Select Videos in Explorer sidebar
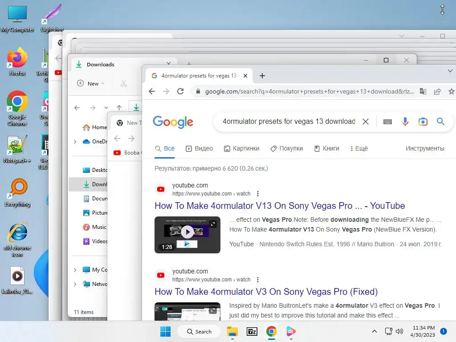This screenshot has height=342, width=456. 95,241
